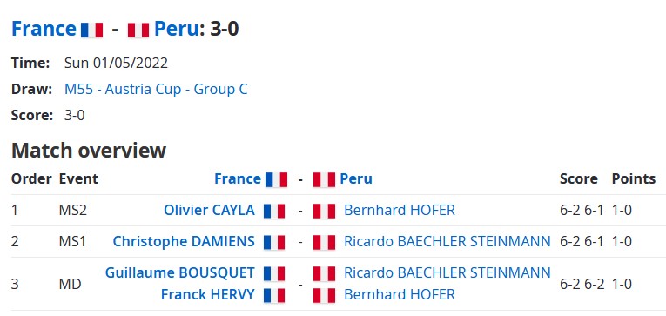Click Peruvian flag in table header row
The width and height of the screenshot is (666, 316).
coord(324,179)
